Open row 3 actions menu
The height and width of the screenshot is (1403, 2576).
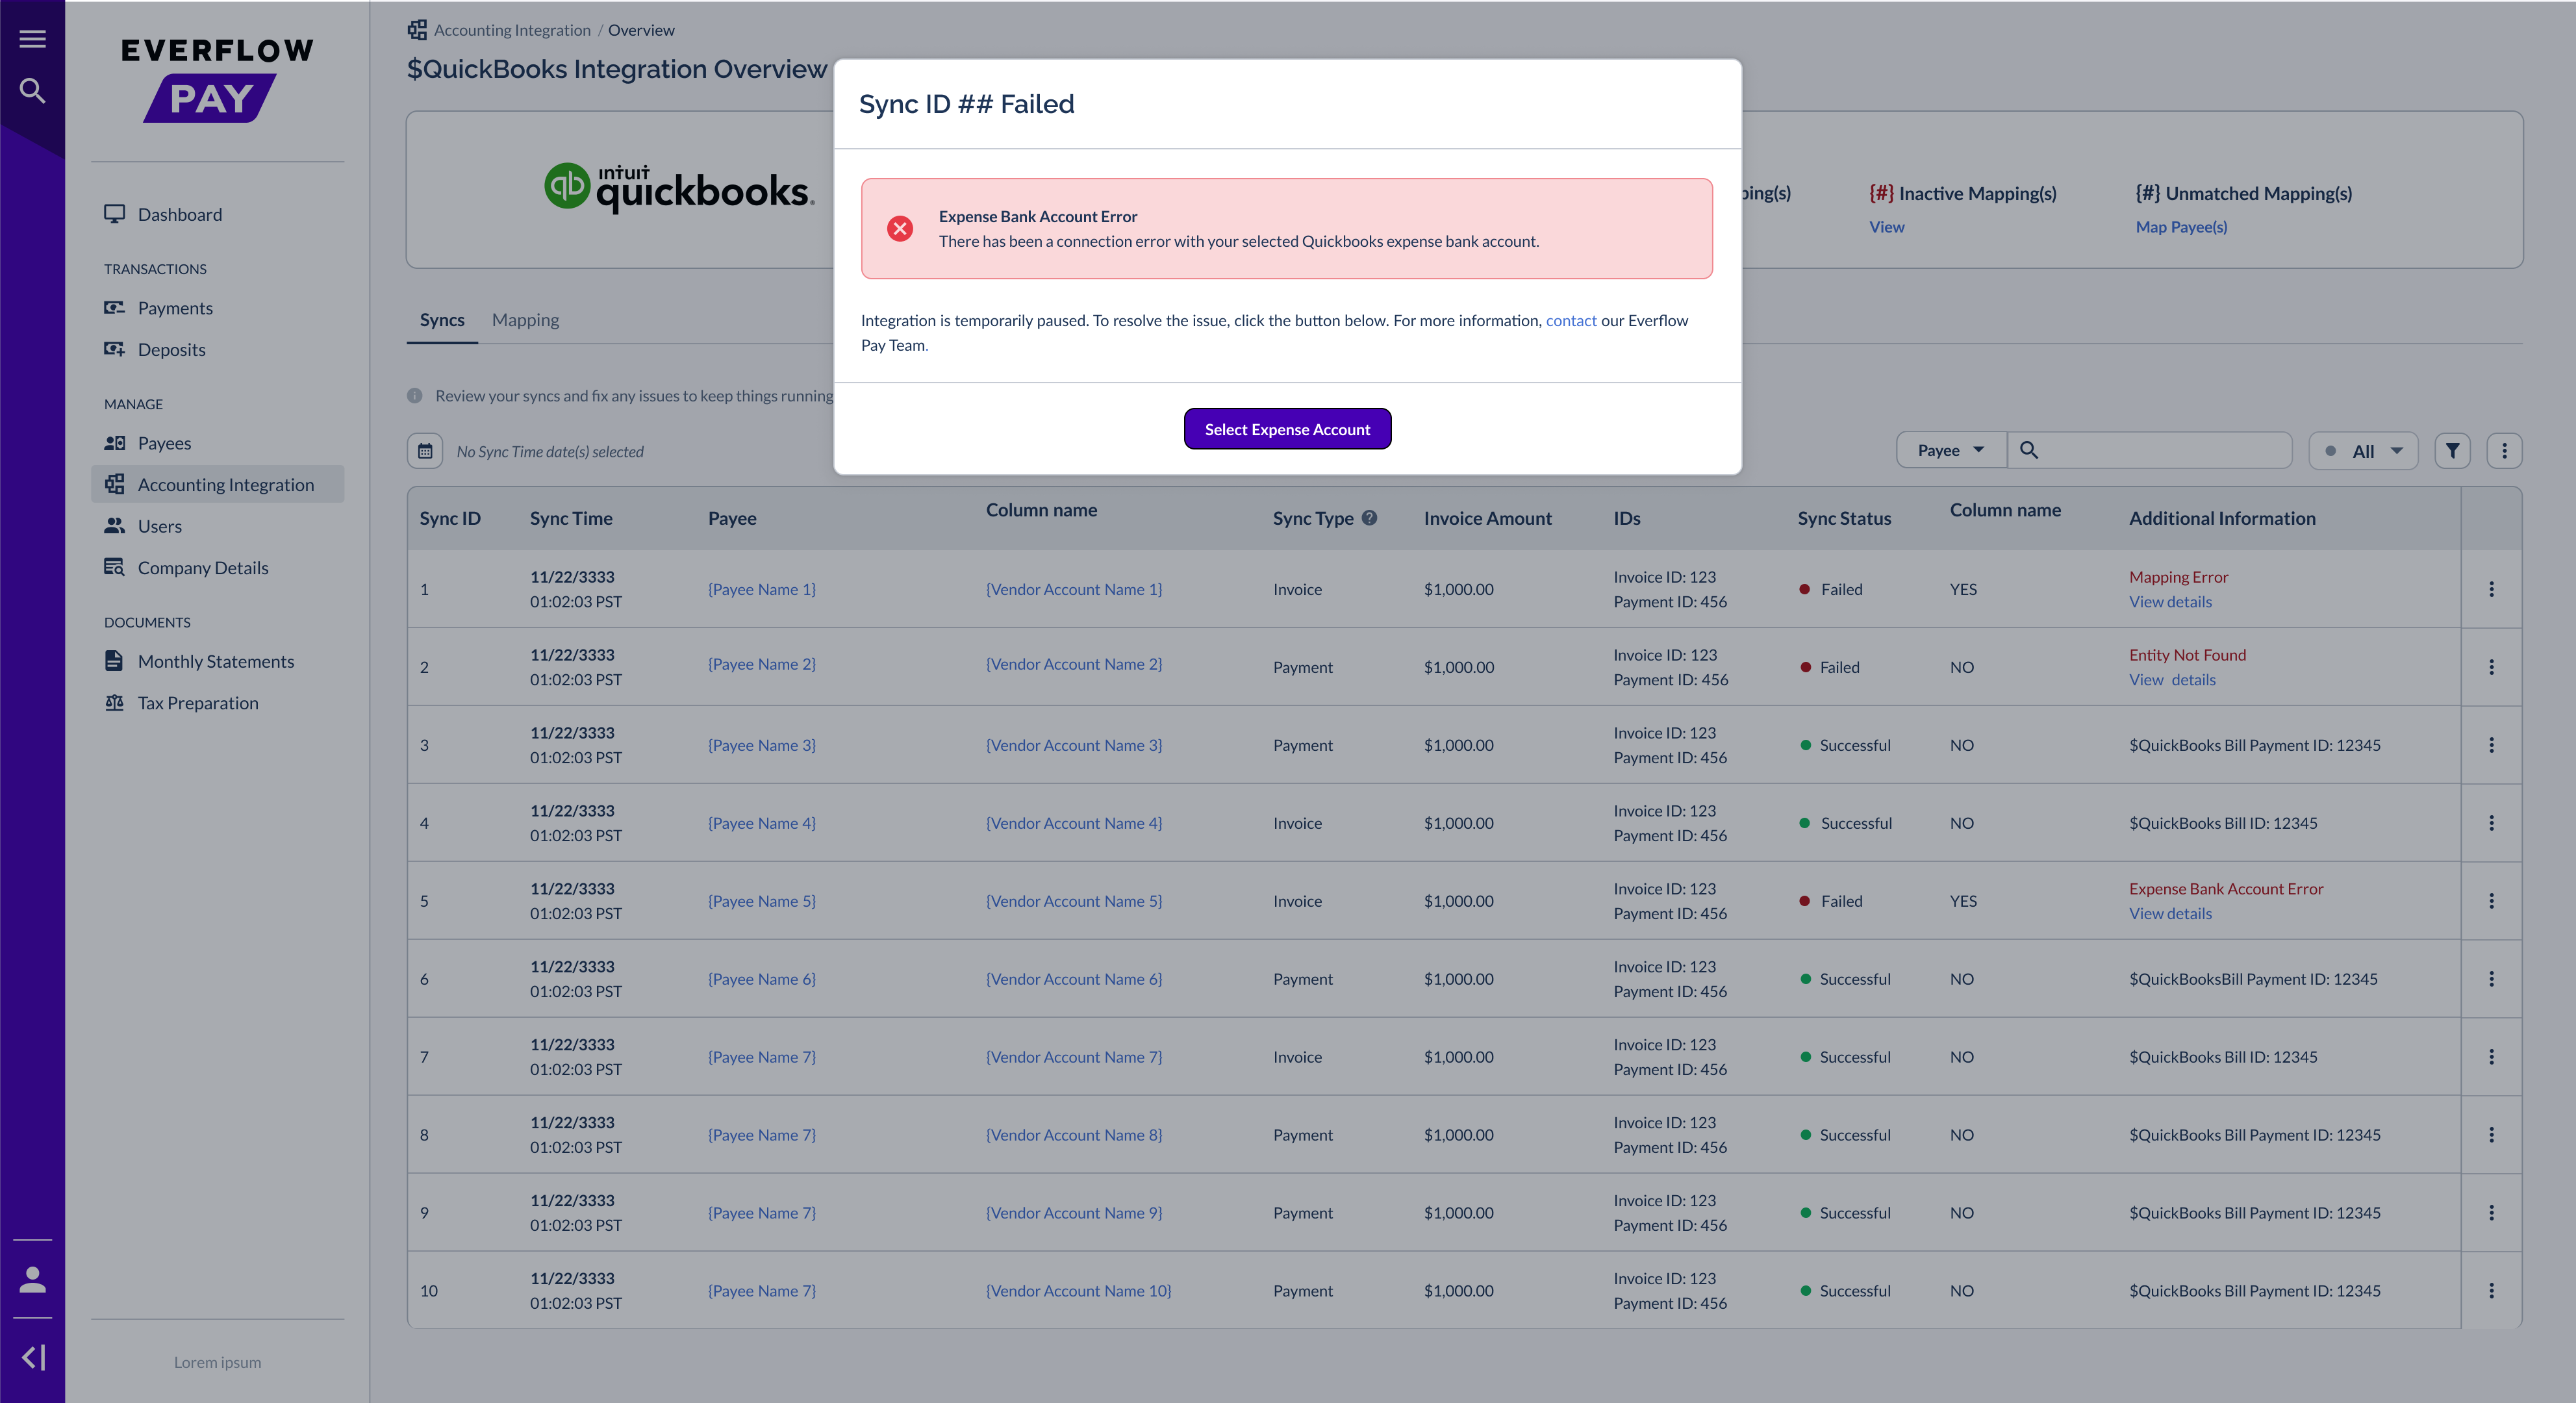click(2491, 745)
